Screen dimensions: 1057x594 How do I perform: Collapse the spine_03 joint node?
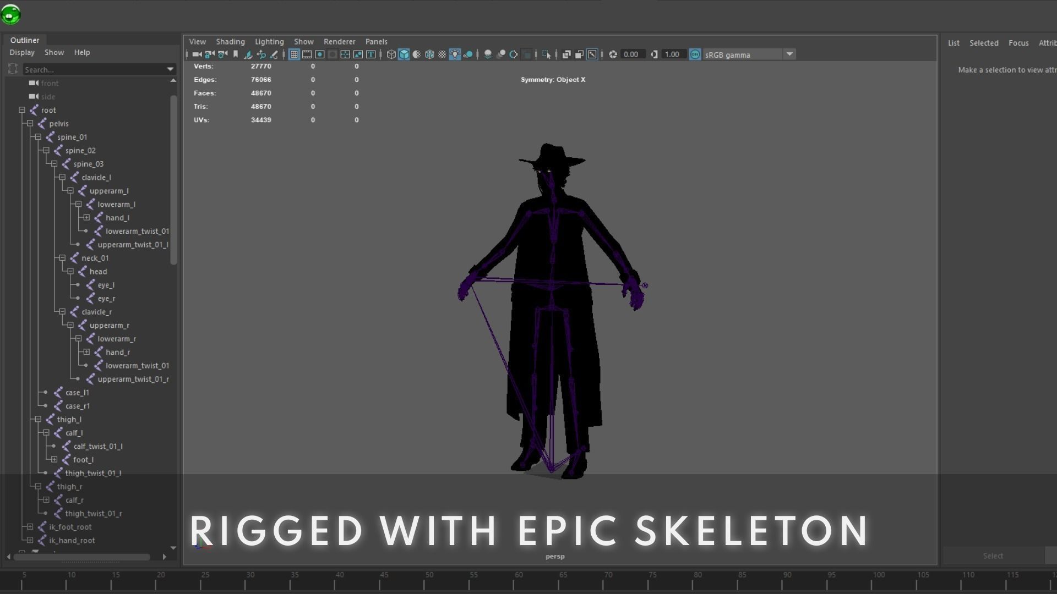coord(54,164)
